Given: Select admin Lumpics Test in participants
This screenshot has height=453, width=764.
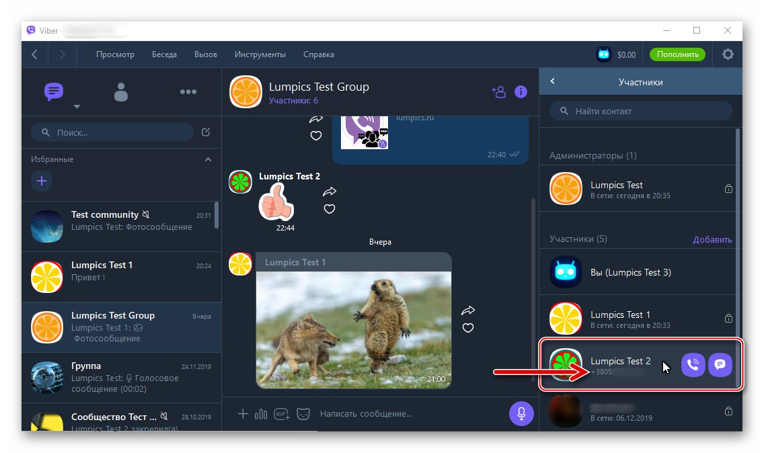Looking at the screenshot, I should click(x=638, y=188).
